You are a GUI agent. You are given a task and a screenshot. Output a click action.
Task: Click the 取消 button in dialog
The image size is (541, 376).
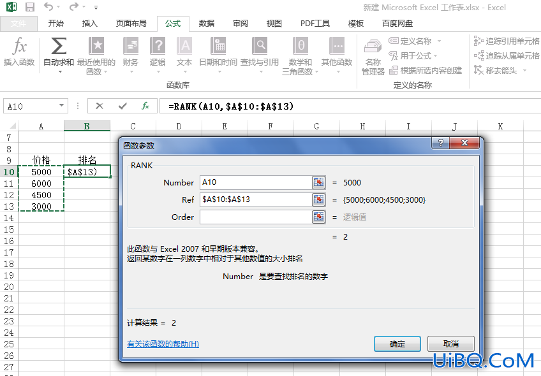(x=450, y=344)
